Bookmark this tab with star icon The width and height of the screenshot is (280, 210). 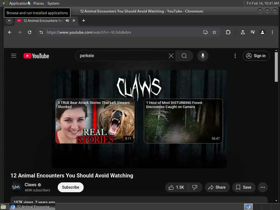tap(214, 32)
